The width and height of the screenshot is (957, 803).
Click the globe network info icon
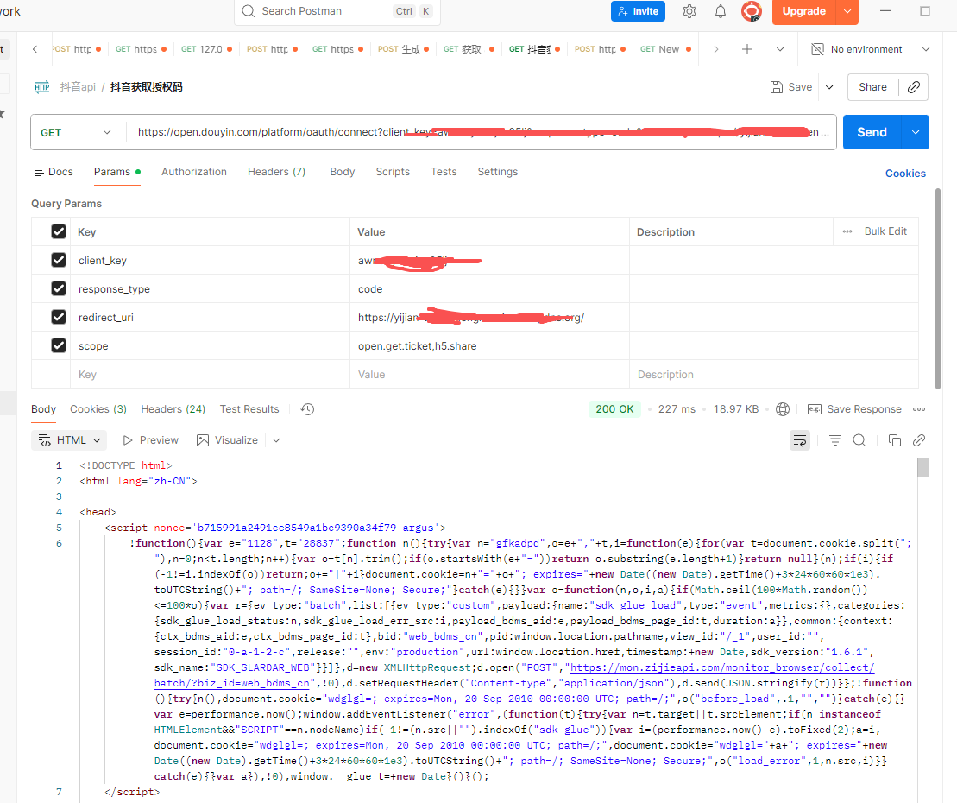(783, 409)
